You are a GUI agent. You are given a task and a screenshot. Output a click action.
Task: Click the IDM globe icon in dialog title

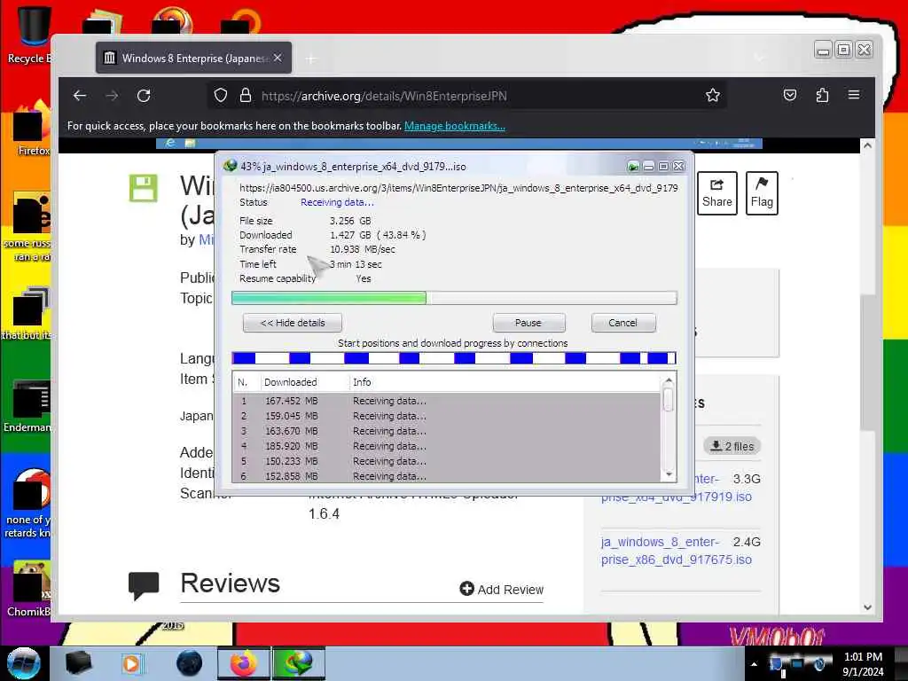click(x=230, y=166)
